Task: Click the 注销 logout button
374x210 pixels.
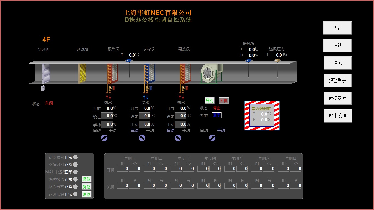Action: coord(337,45)
